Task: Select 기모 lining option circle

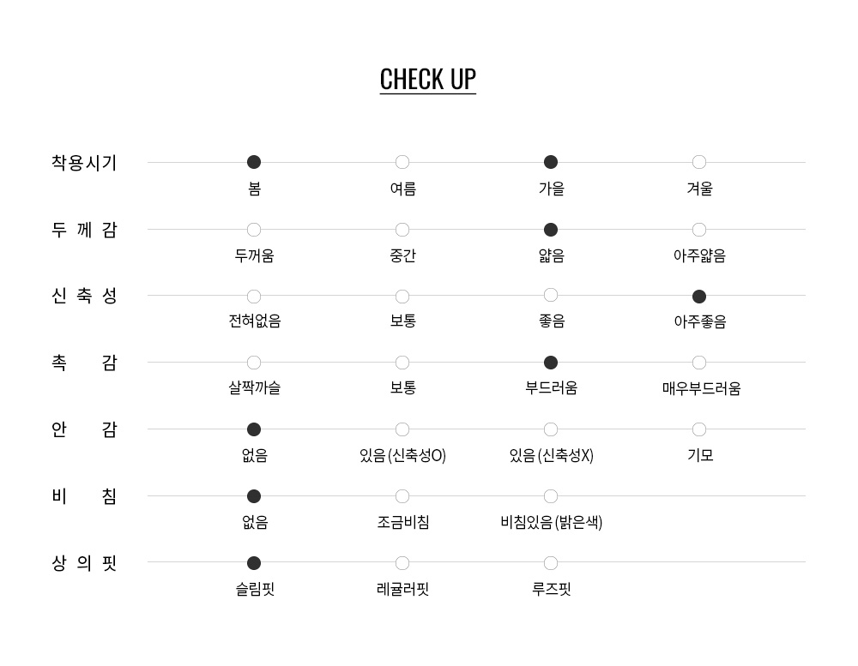Action: [x=698, y=429]
